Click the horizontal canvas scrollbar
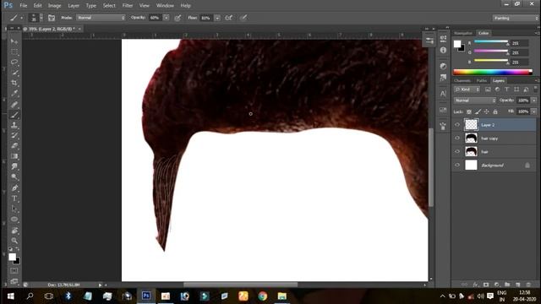The image size is (541, 304). pyautogui.click(x=240, y=285)
